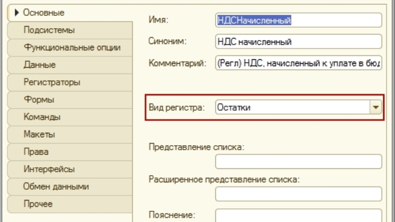Click the Синоним input field
Image resolution: width=395 pixels, height=222 pixels.
click(x=298, y=42)
